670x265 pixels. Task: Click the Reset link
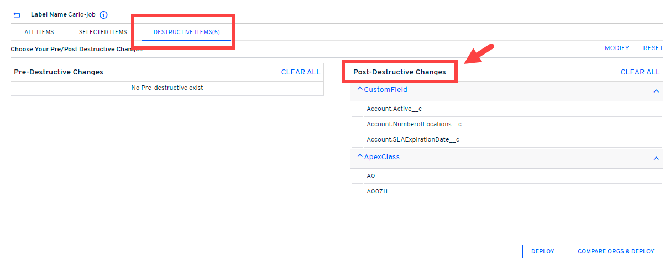pyautogui.click(x=653, y=48)
